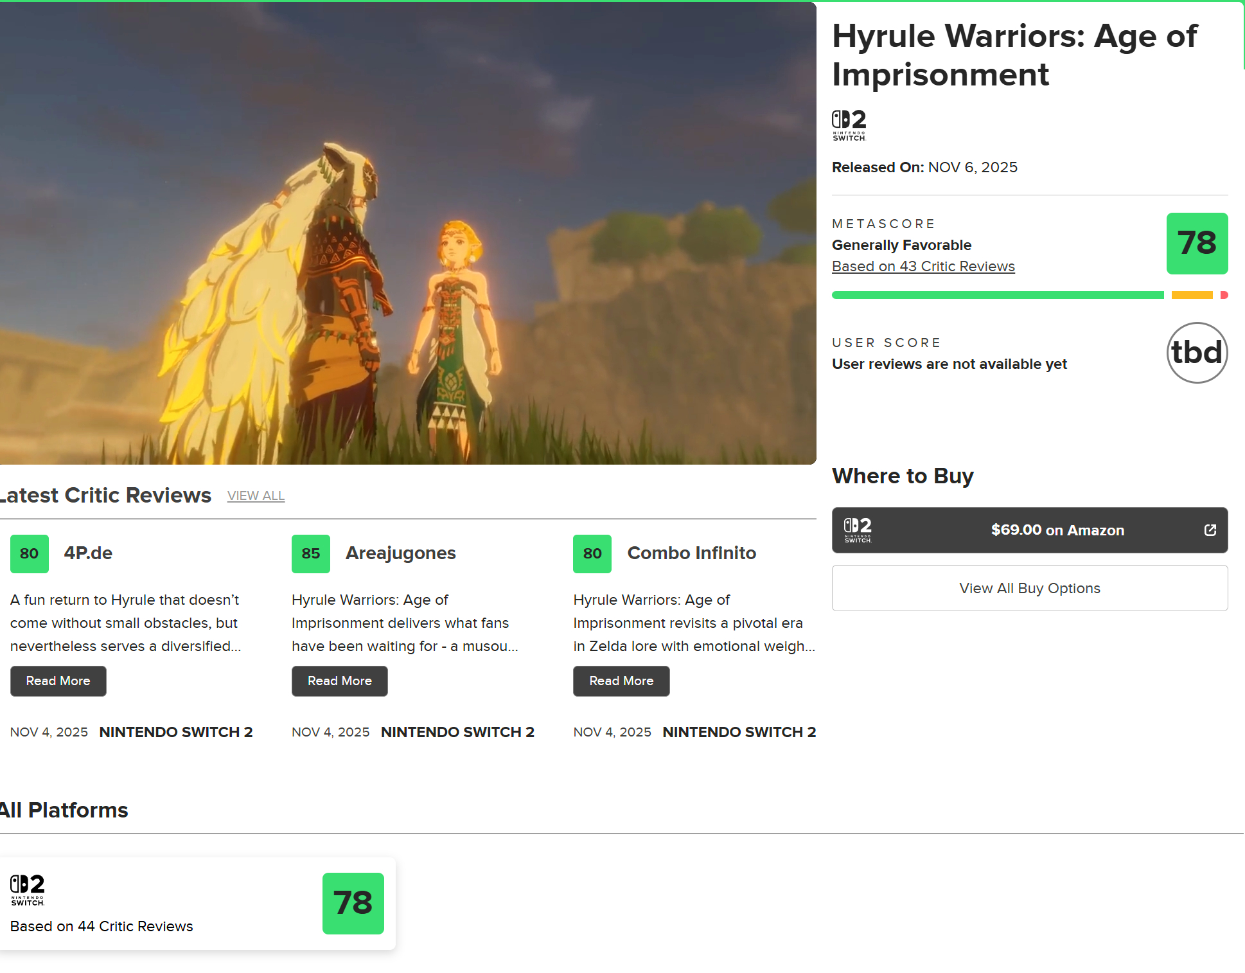The image size is (1245, 973).
Task: Click the tbd user score circle
Action: click(1196, 353)
